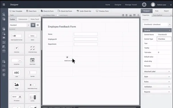Click the New Template icon
Viewport: 173px width, 108px height.
[10, 11]
